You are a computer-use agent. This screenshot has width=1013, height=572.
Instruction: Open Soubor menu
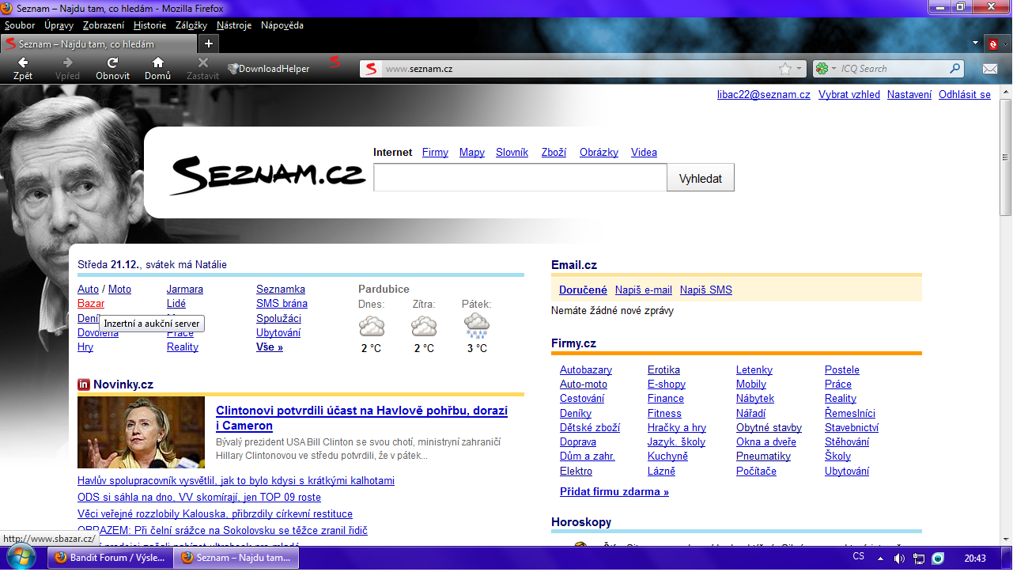(20, 25)
